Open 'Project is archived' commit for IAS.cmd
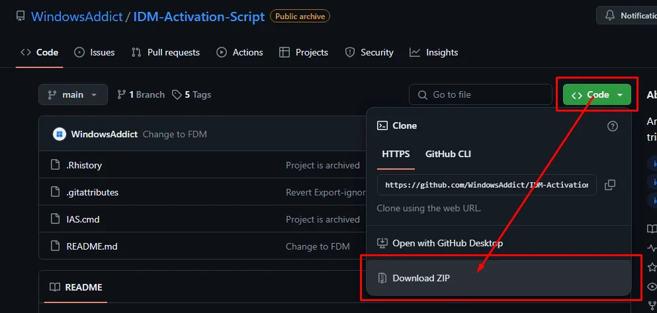This screenshot has height=313, width=657. coord(323,219)
